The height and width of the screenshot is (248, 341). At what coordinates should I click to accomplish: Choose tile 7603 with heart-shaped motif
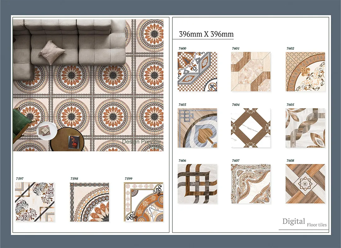(197, 128)
